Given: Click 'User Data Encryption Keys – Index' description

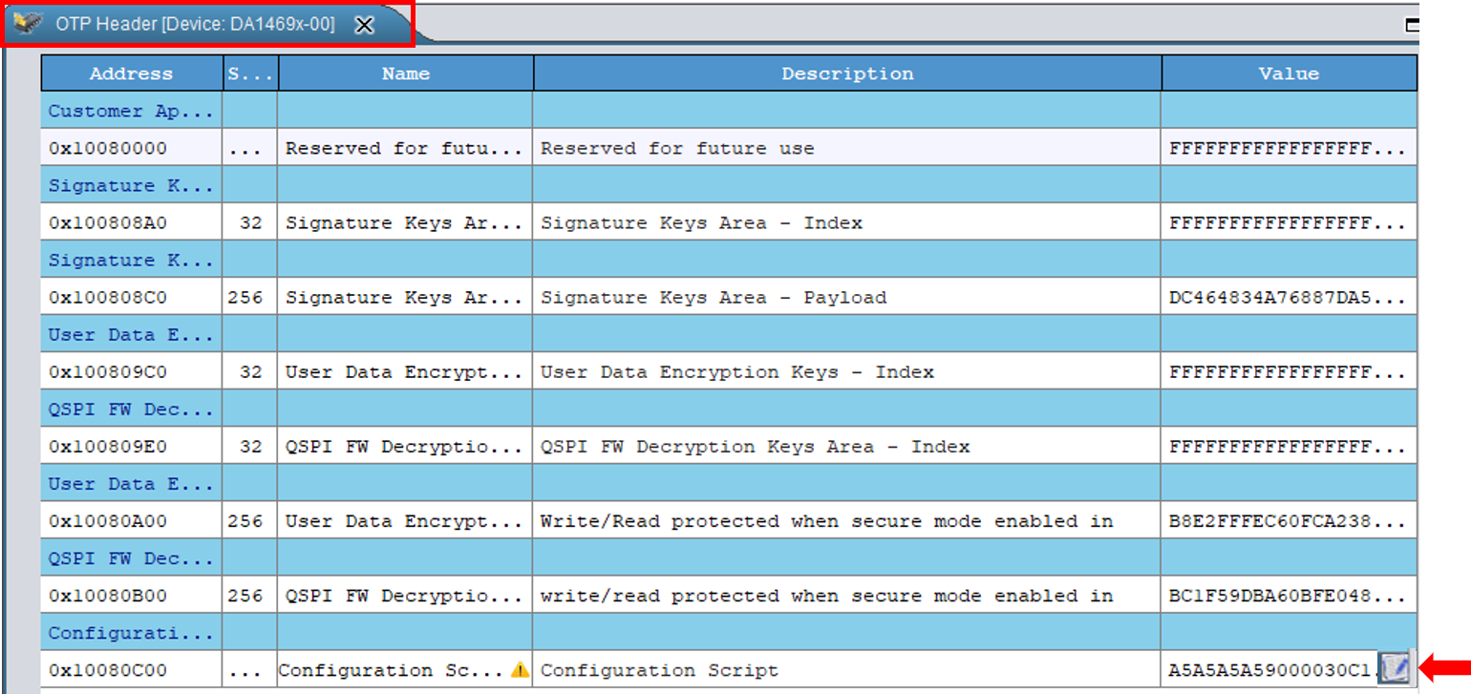Looking at the screenshot, I should (x=737, y=371).
